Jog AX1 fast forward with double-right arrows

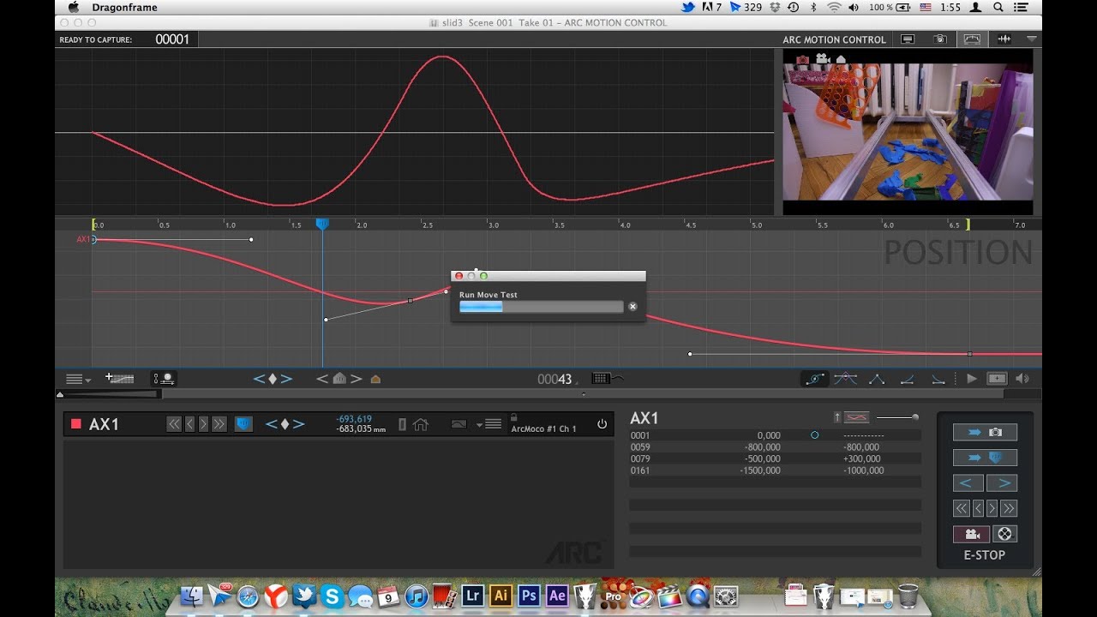click(x=219, y=424)
